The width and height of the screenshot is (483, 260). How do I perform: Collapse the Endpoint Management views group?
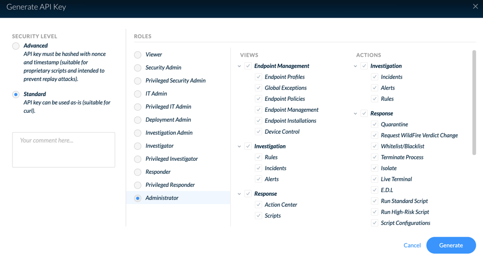click(239, 66)
